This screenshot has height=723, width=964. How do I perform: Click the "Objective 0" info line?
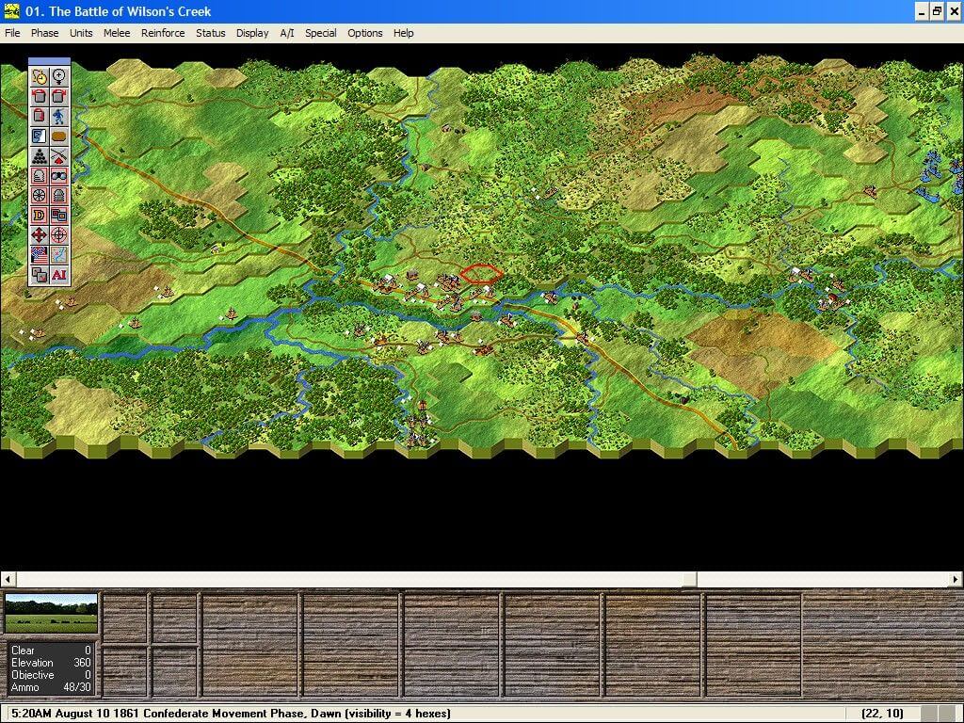pos(51,675)
